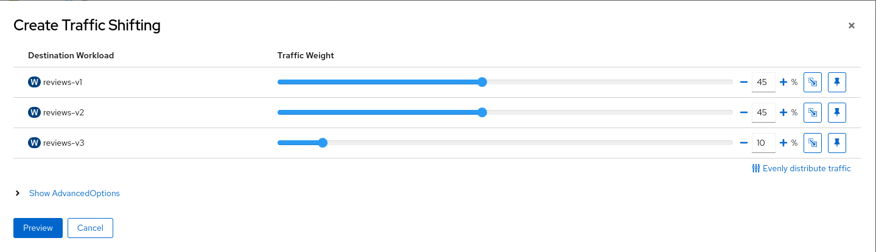Increase reviews-v1 weight with plus icon
Screen dimensions: 876x252
783,82
